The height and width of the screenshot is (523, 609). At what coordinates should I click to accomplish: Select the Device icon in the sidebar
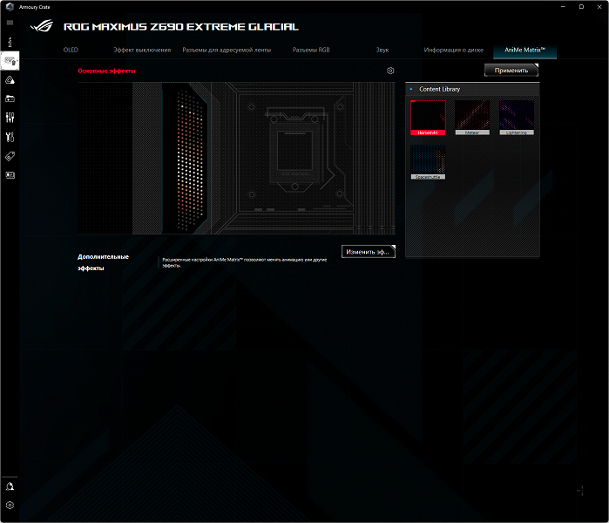[x=10, y=61]
